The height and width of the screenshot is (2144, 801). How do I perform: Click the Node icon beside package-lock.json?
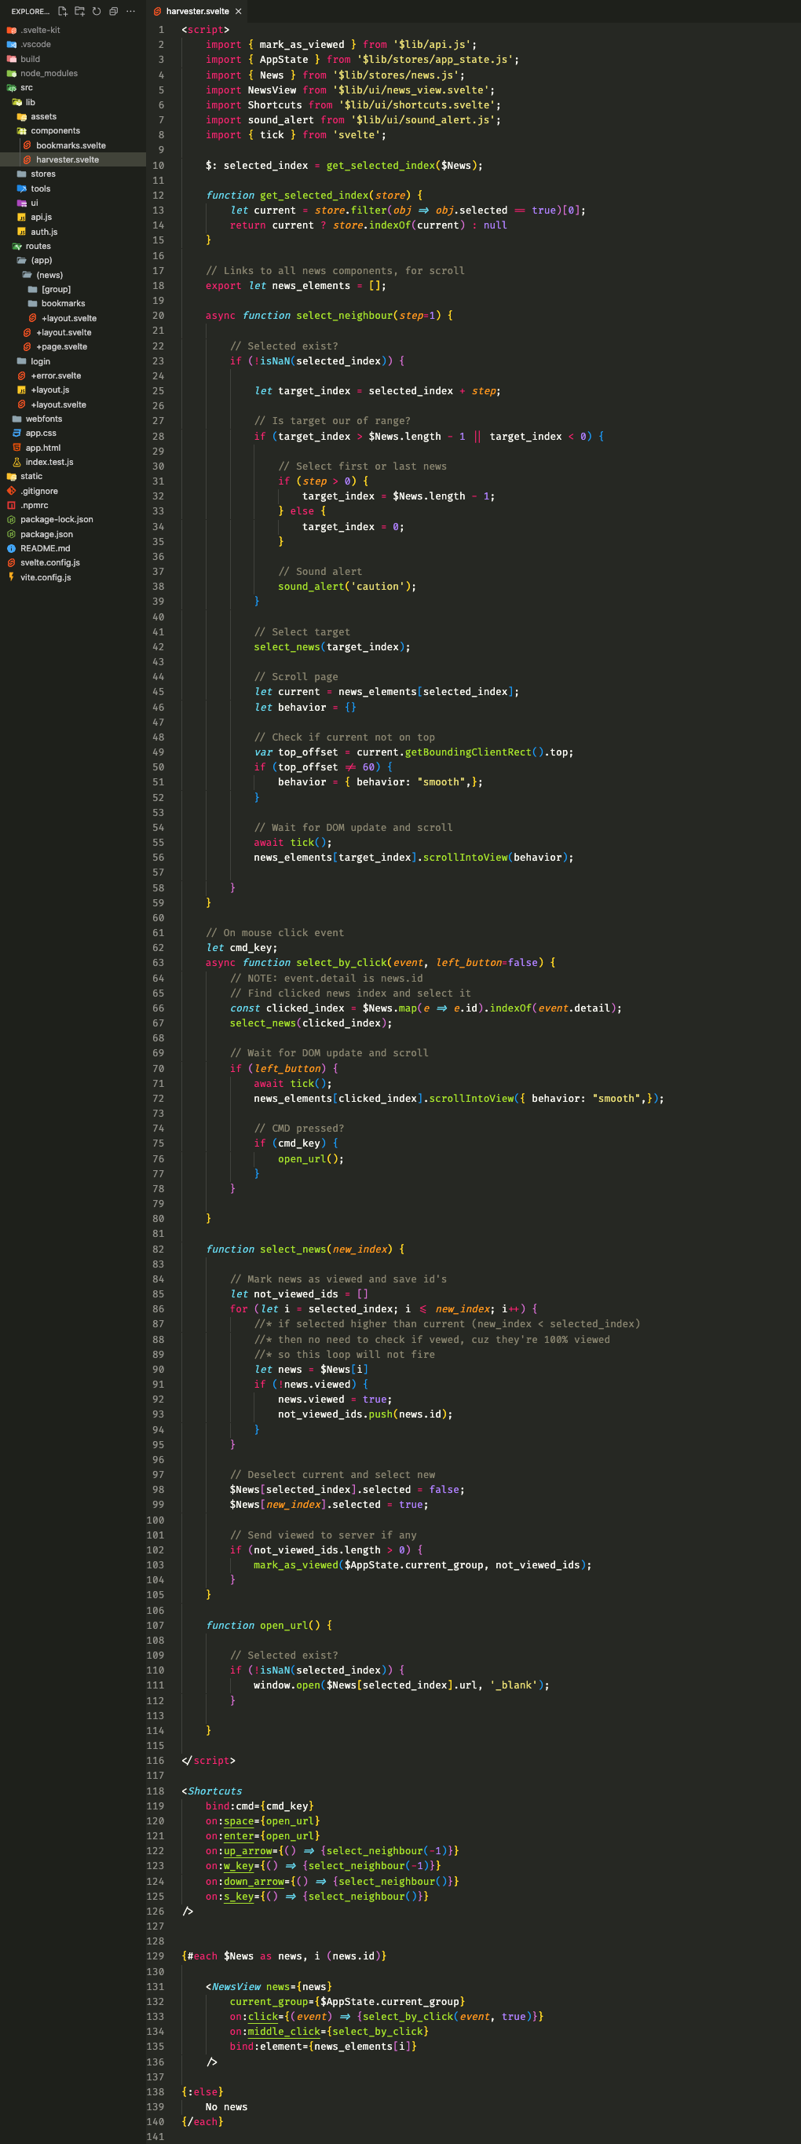[x=12, y=519]
